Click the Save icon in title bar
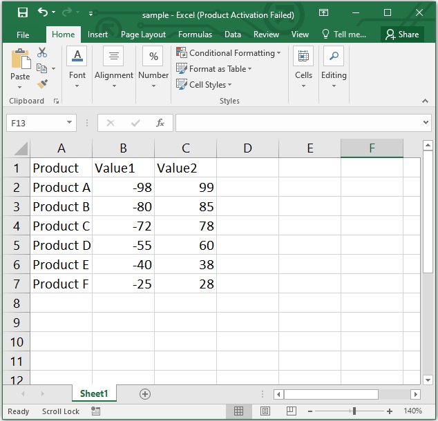 click(22, 13)
